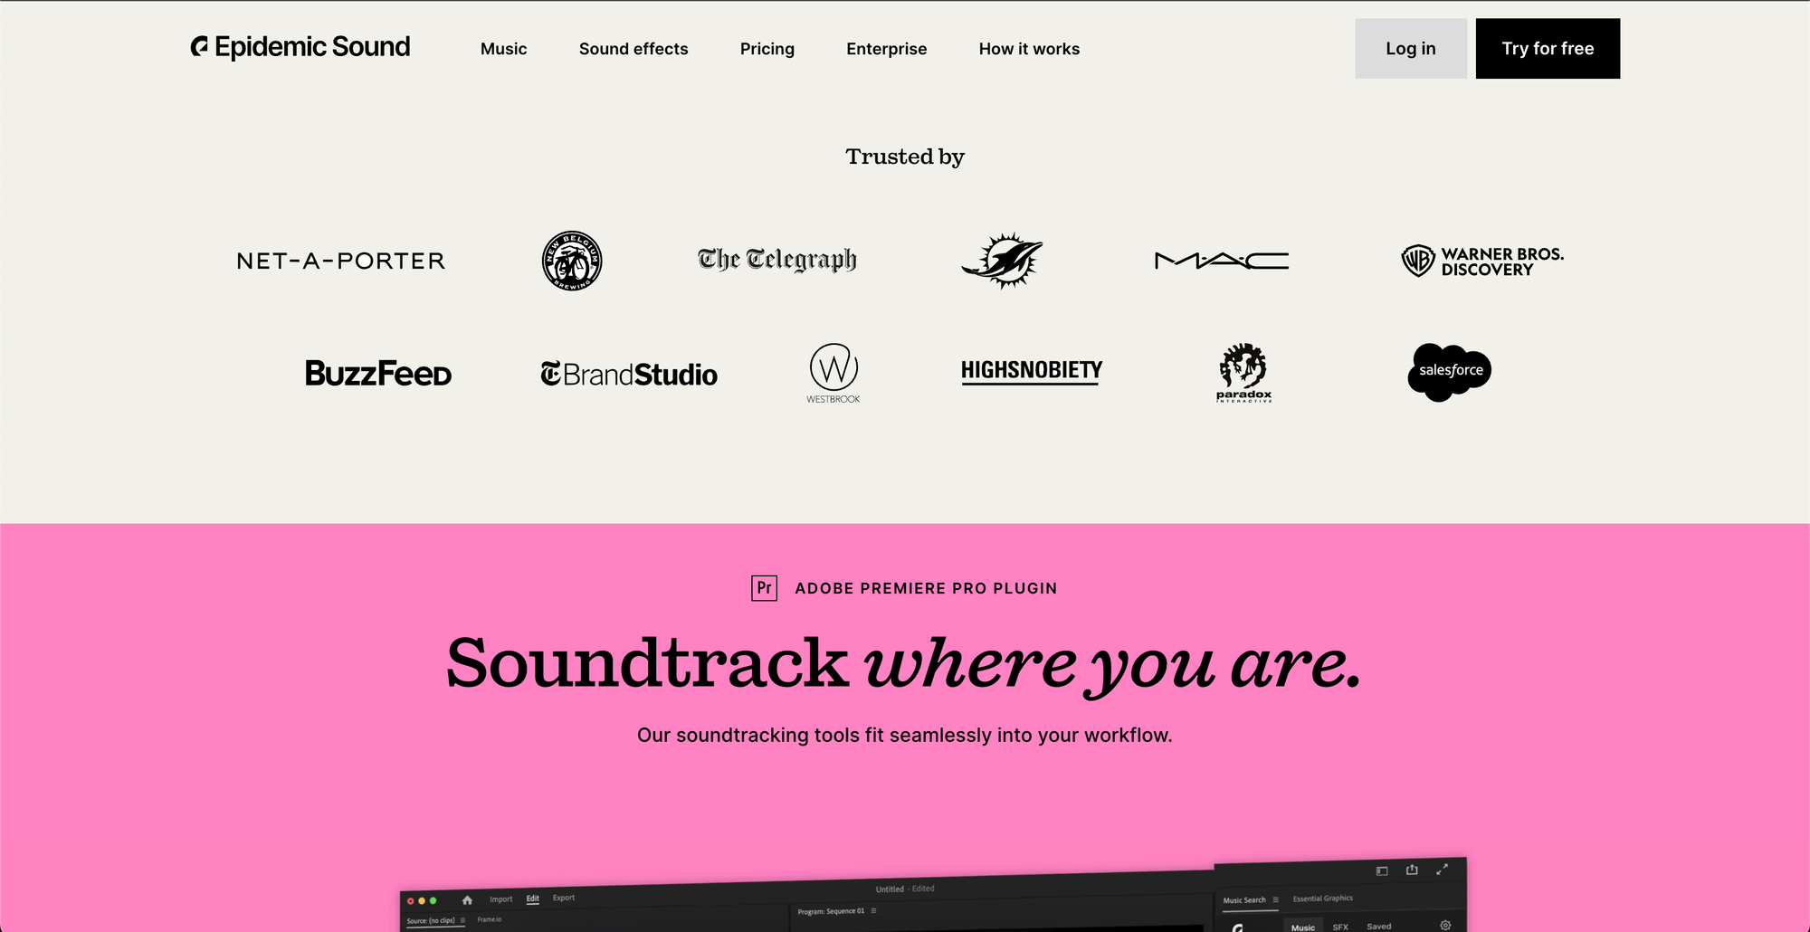Click the Pr badge above the plugin heading
The image size is (1810, 932).
[765, 587]
